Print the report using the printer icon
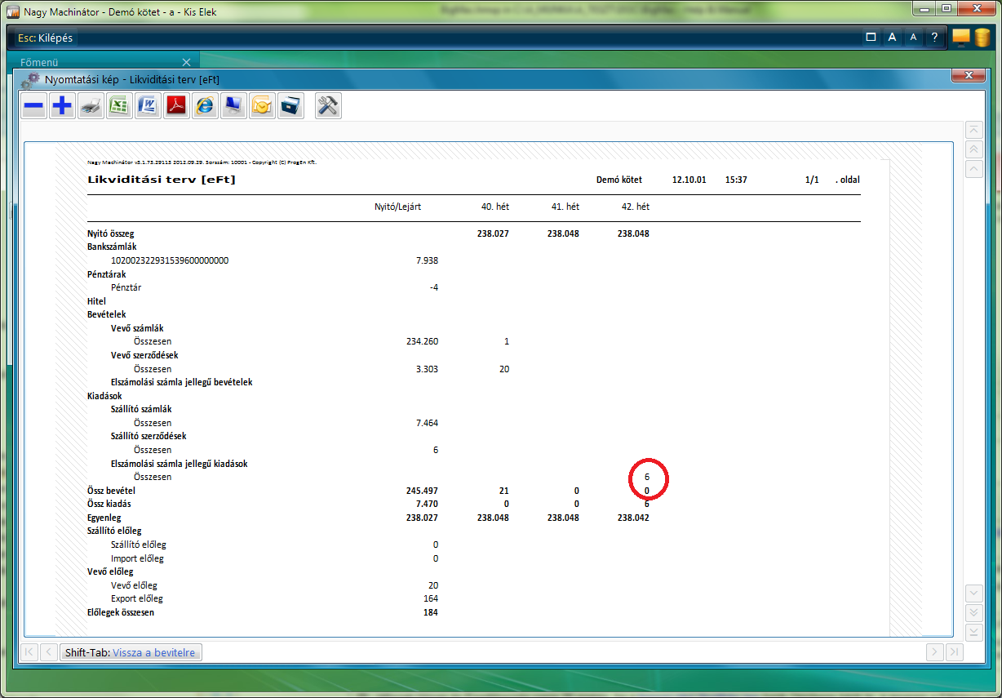Screen dimensions: 1002x698 tap(91, 106)
